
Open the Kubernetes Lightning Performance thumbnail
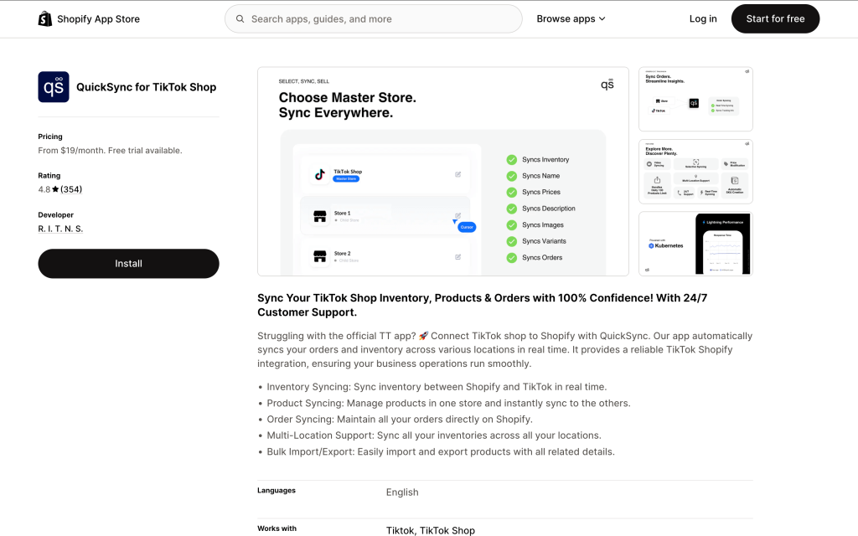(695, 244)
